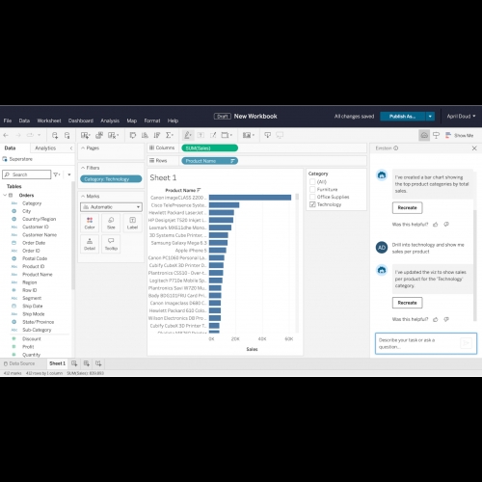Click the Color marks card icon

click(90, 223)
